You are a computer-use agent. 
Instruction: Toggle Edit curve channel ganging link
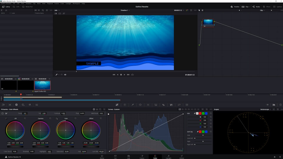[195, 113]
